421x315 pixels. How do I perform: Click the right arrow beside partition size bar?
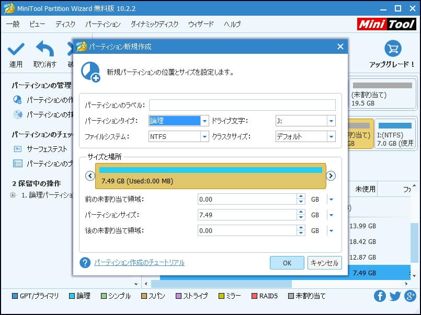coord(331,176)
